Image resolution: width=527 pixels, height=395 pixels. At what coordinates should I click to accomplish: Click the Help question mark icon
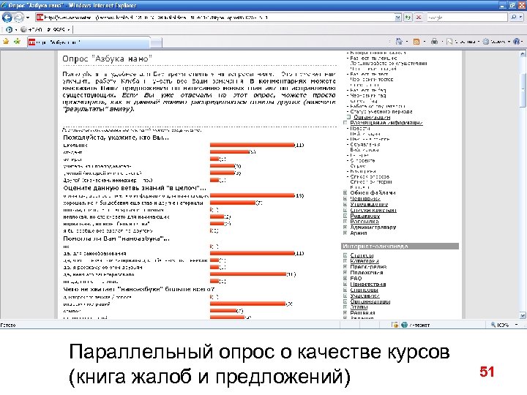point(516,42)
